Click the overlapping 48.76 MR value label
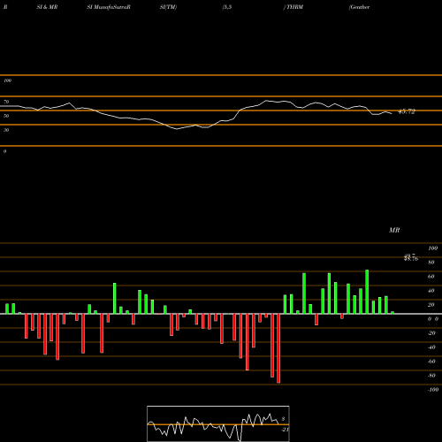 pyautogui.click(x=411, y=258)
